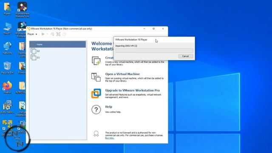Screen dimensions: 272x153
Task: Open the WinSCP desktop shortcut
Action: 22,127
